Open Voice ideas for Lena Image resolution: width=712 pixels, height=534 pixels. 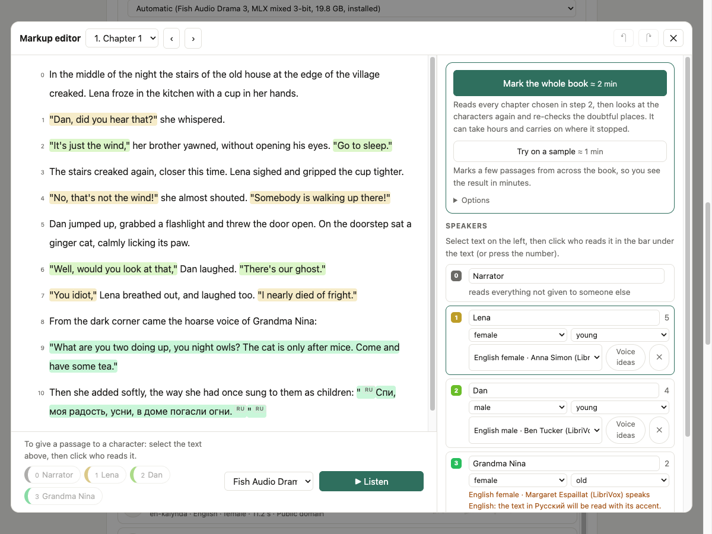pyautogui.click(x=625, y=358)
